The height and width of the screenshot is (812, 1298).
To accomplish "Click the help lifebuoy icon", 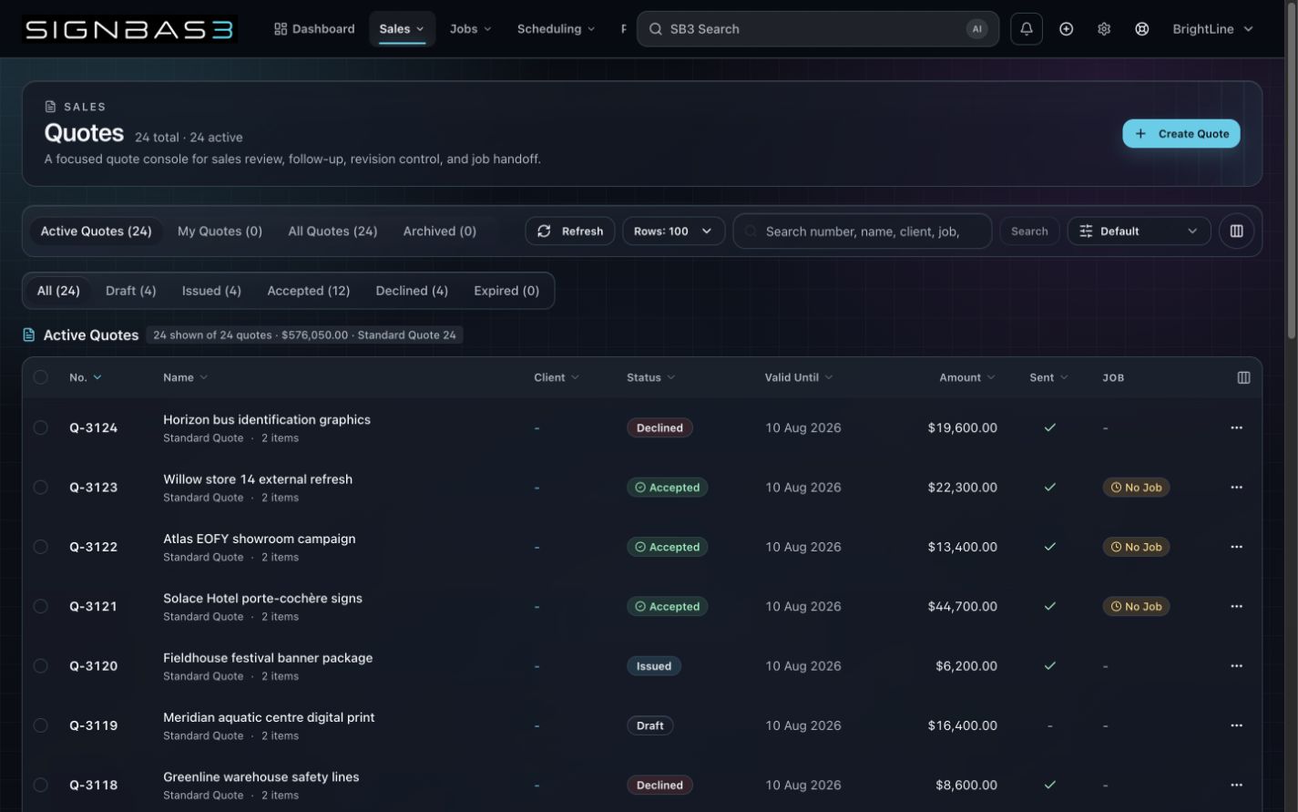I will click(1141, 29).
